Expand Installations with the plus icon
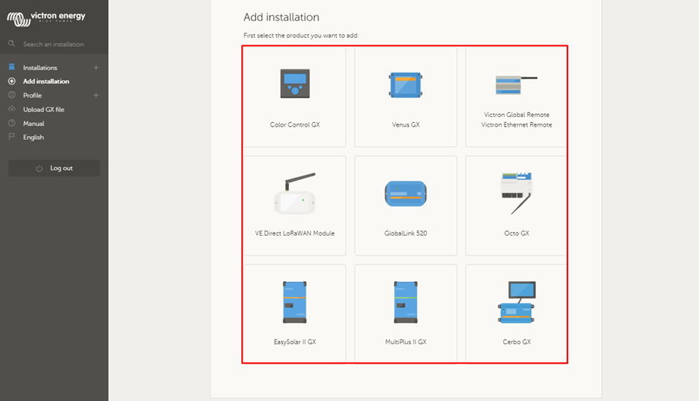The height and width of the screenshot is (401, 699). [96, 68]
